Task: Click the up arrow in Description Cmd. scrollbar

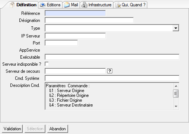Action: [176, 86]
